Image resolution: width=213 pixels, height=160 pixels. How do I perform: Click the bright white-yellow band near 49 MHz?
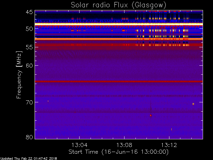click(119, 24)
